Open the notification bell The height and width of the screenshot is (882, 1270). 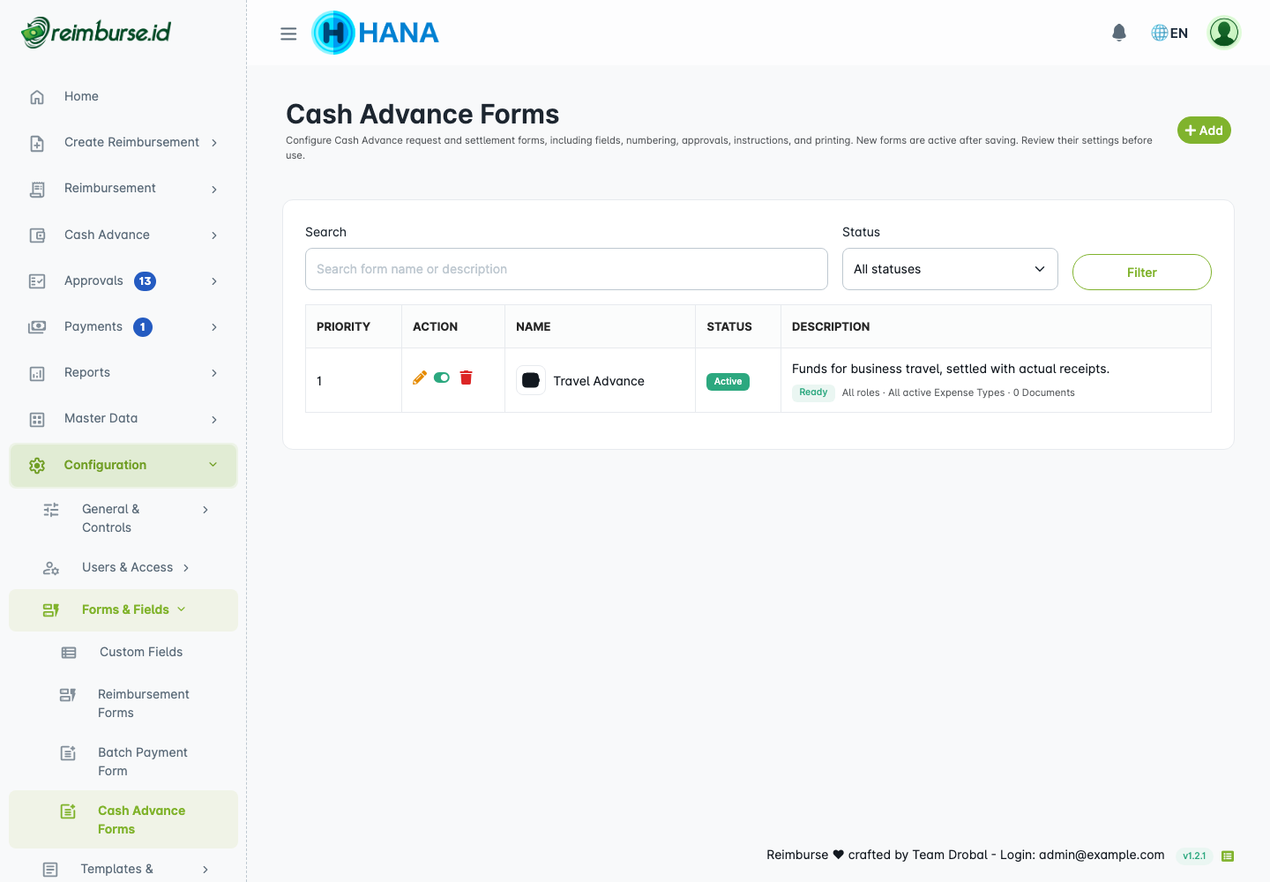(1119, 33)
